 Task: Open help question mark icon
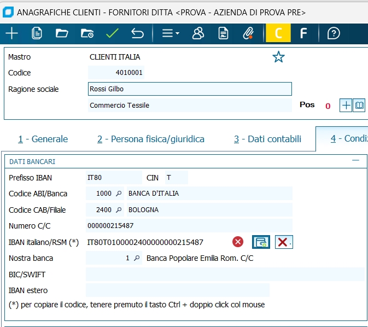click(334, 33)
